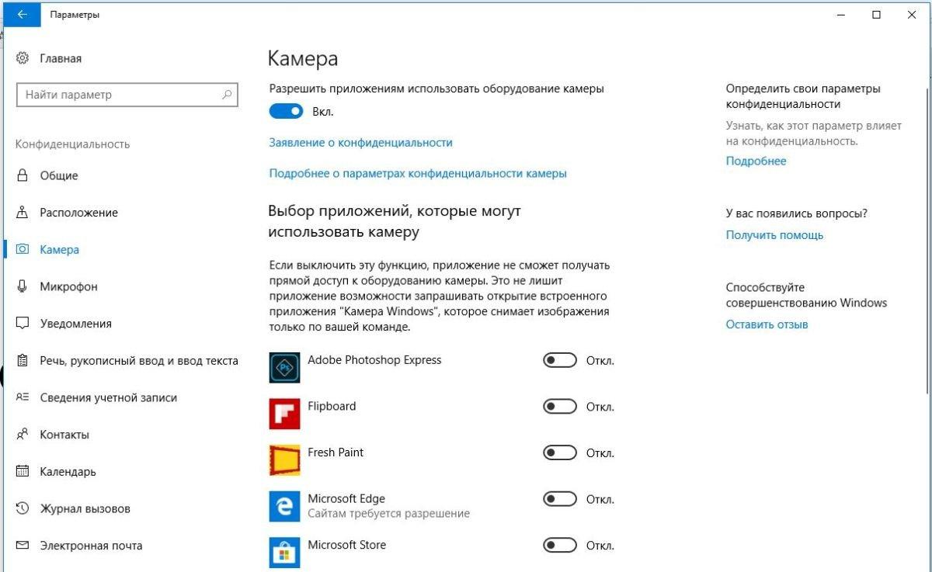The width and height of the screenshot is (932, 572).
Task: Enable camera for Adobe Photoshop Express
Action: (559, 360)
